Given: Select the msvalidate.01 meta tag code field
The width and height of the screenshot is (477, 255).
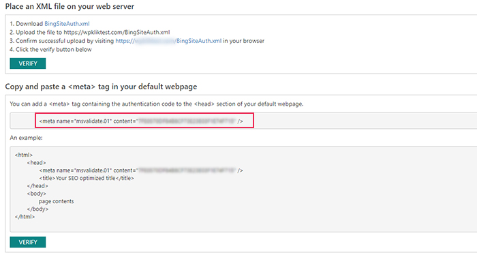Looking at the screenshot, I should (x=144, y=121).
